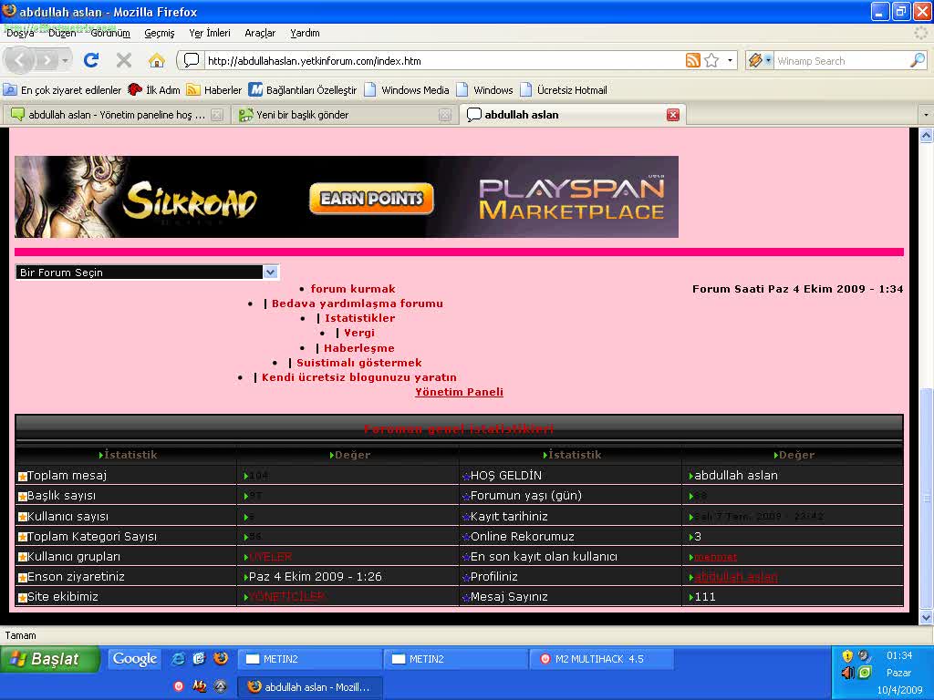Close the Yeni bir başlık gönder tab

tap(445, 115)
